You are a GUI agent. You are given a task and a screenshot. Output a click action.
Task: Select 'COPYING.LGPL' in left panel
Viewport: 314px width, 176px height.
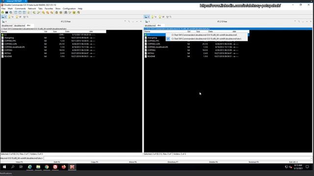tap(10, 44)
